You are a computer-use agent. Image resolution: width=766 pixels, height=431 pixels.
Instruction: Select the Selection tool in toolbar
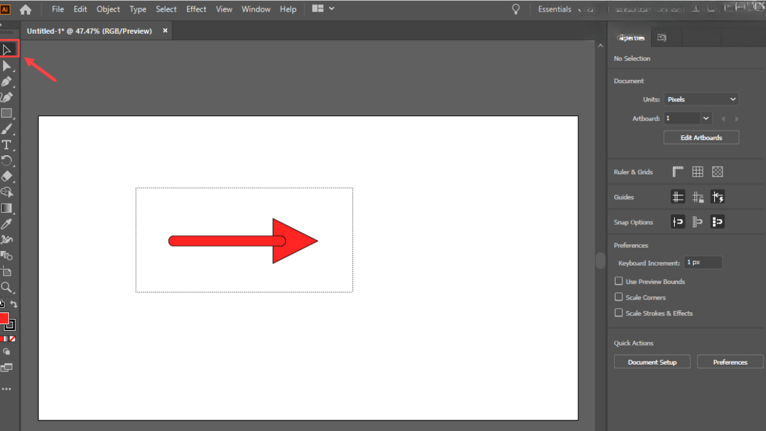[x=8, y=49]
